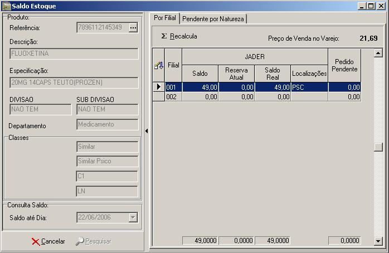Click Saldo Real cell 49,00 in row 001

273,87
